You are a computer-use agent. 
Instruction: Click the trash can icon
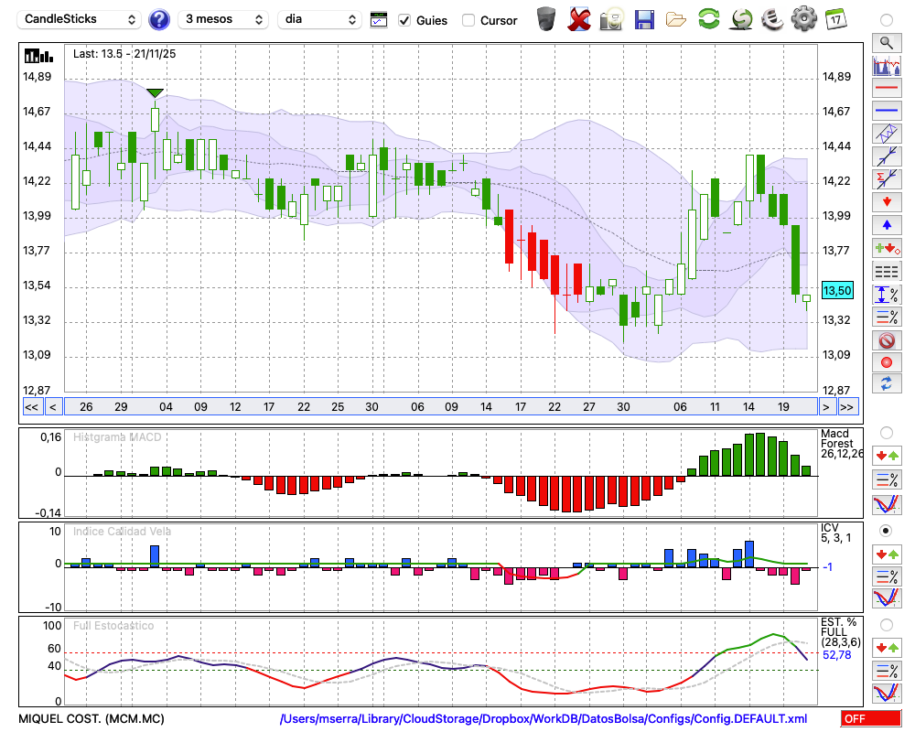(546, 19)
